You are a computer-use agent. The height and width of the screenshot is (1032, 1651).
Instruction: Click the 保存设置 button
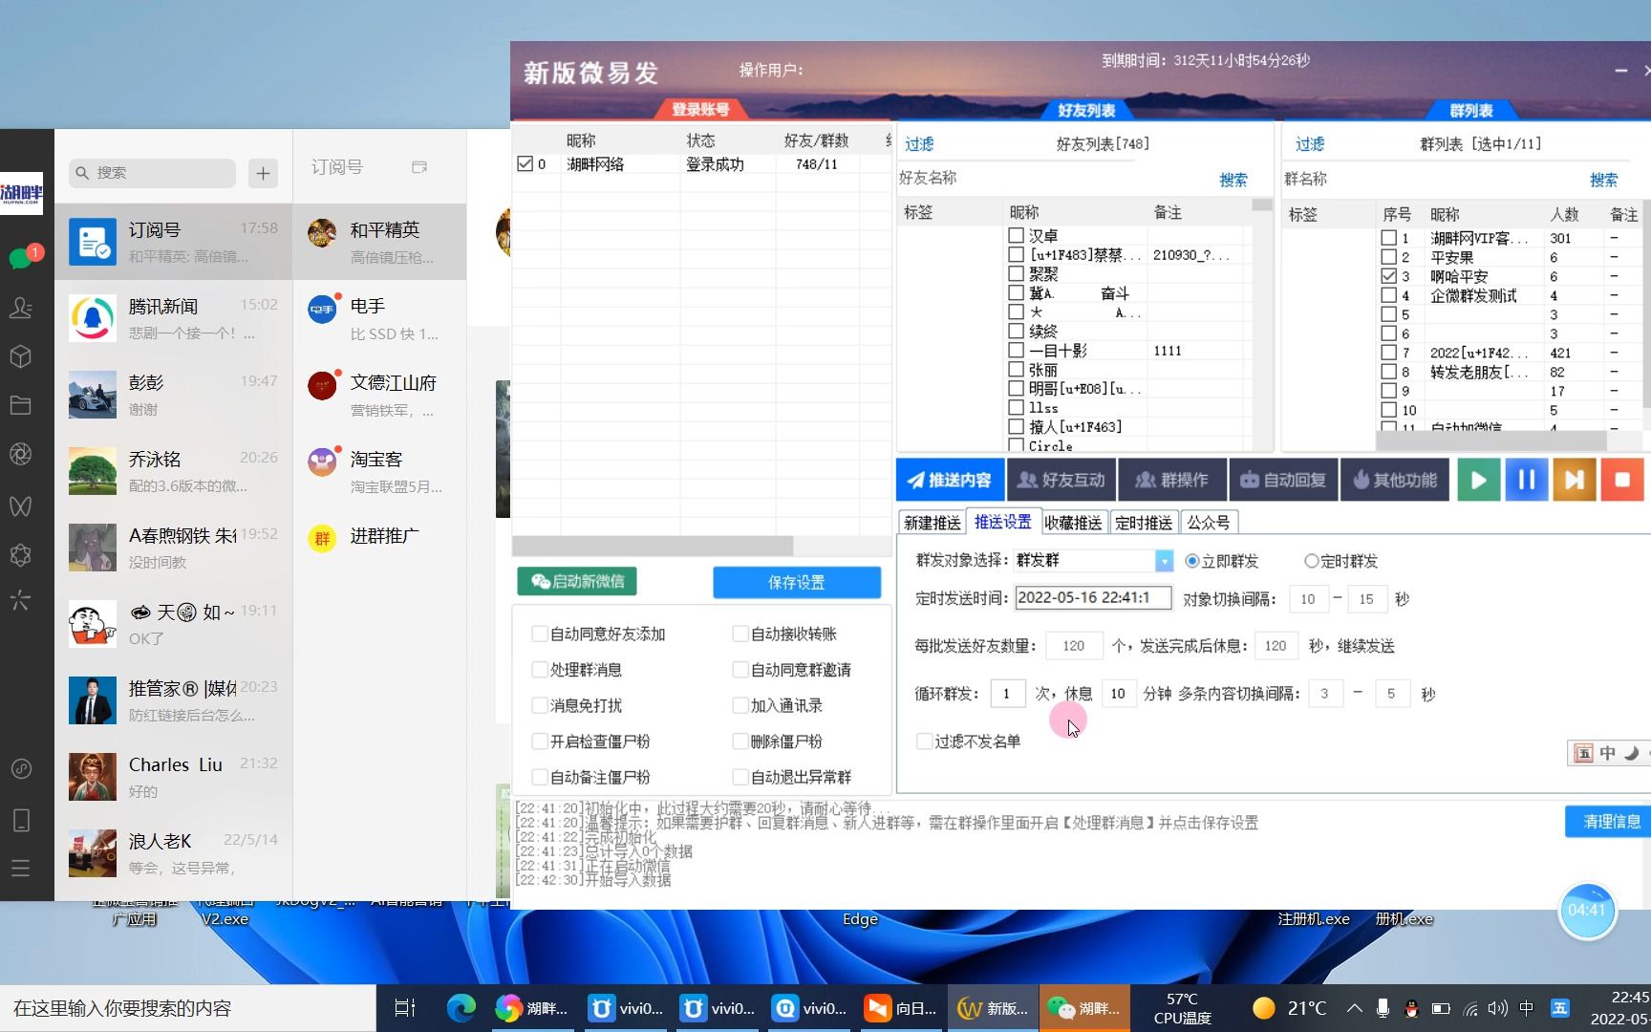click(x=796, y=582)
